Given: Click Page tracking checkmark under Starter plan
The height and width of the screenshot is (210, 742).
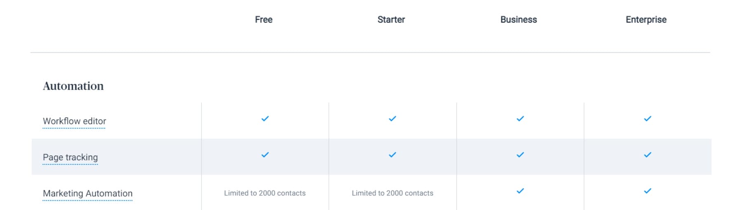Looking at the screenshot, I should (x=392, y=155).
